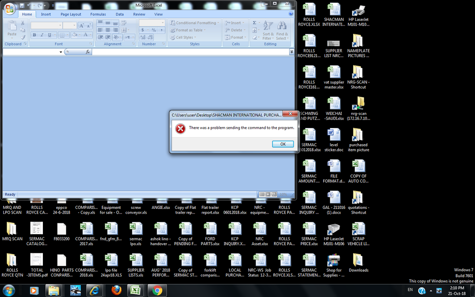475x297 pixels.
Task: Click the Windows Start button
Action: pyautogui.click(x=9, y=291)
